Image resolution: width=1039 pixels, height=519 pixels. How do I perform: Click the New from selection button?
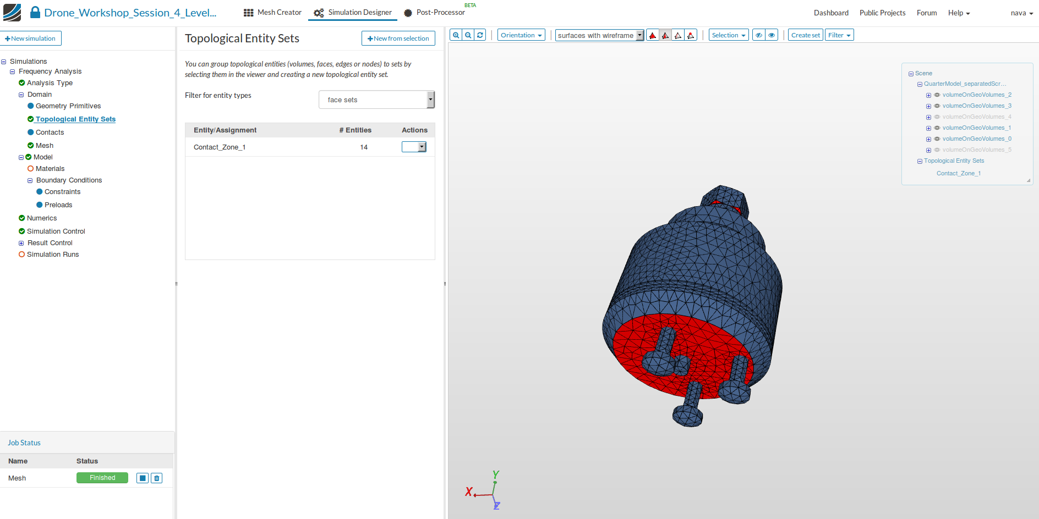(x=398, y=38)
